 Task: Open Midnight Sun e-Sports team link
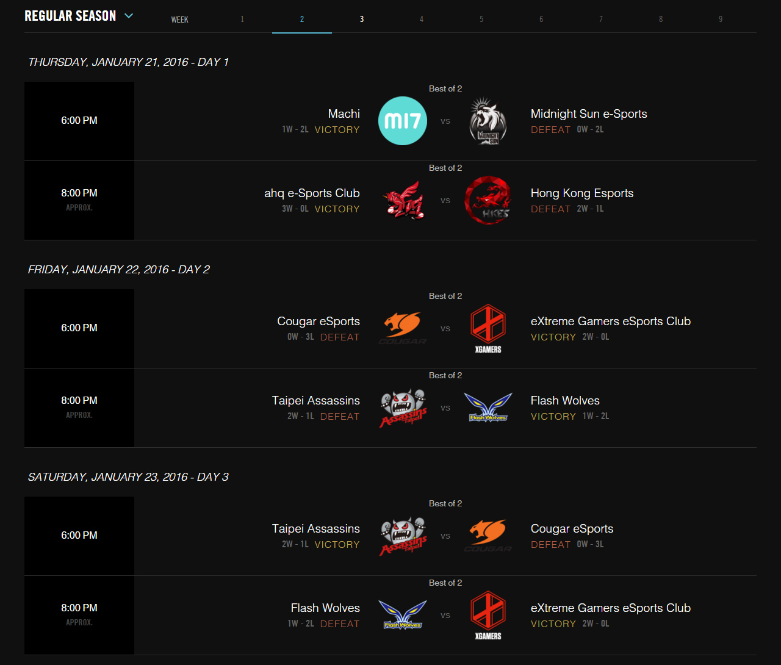pyautogui.click(x=589, y=113)
